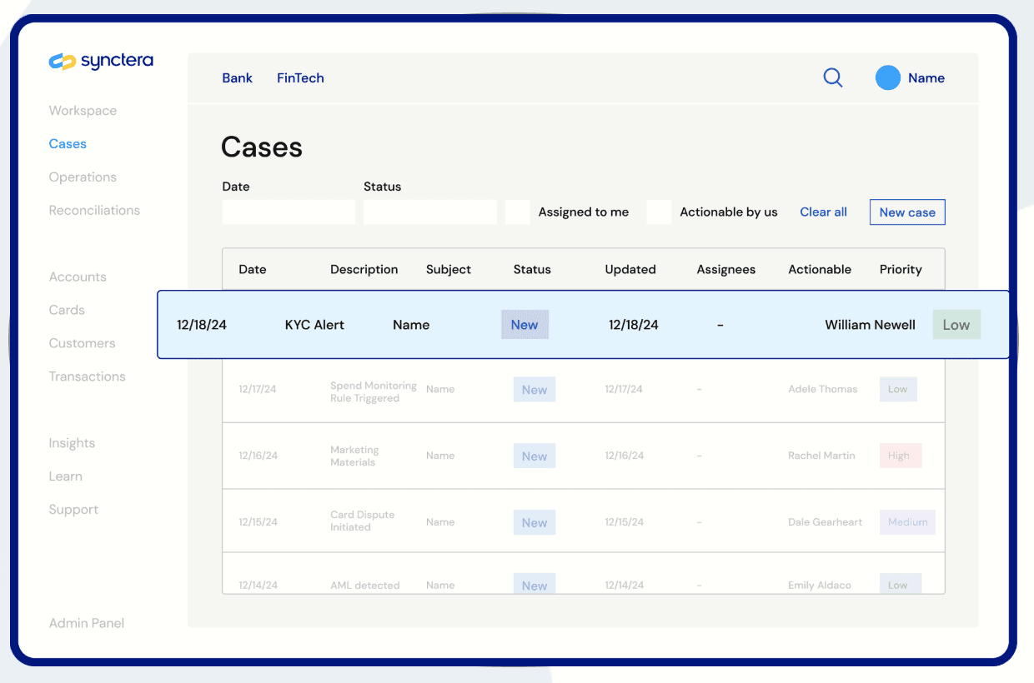The width and height of the screenshot is (1034, 683).
Task: Click the Name label beside the avatar
Action: (926, 78)
